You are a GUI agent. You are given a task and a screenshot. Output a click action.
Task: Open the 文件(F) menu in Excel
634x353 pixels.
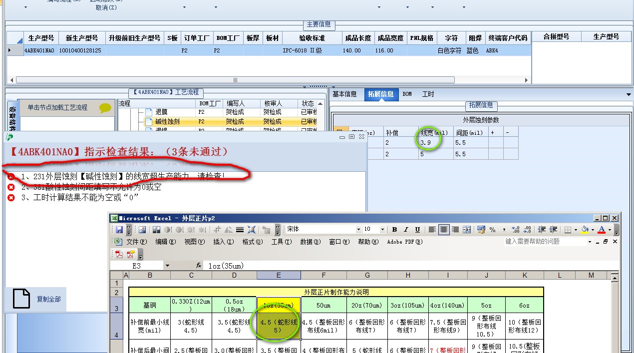(x=137, y=242)
